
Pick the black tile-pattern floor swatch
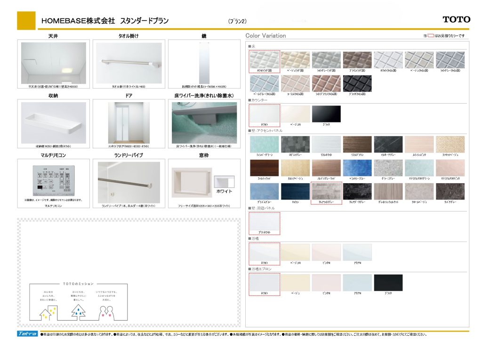tap(357, 83)
